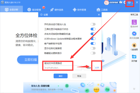Click the gear icon beside 驱动管理
The width and height of the screenshot is (140, 93).
29,10
